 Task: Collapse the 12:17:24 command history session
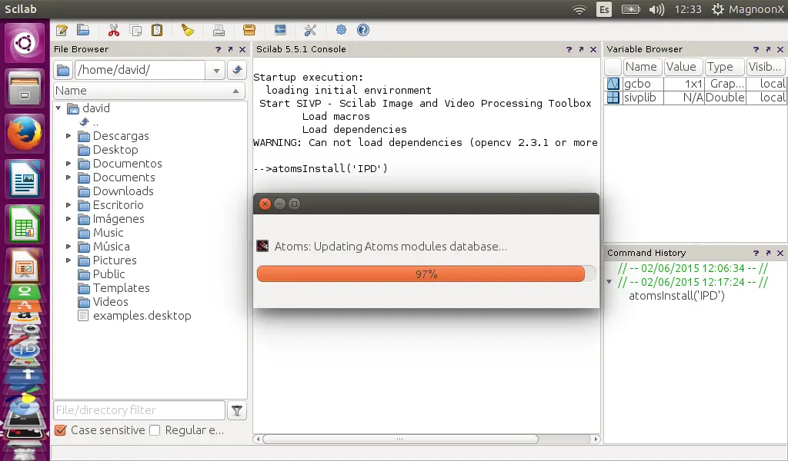pos(609,282)
